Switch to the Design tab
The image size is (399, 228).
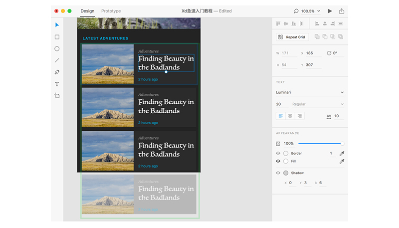tap(87, 11)
